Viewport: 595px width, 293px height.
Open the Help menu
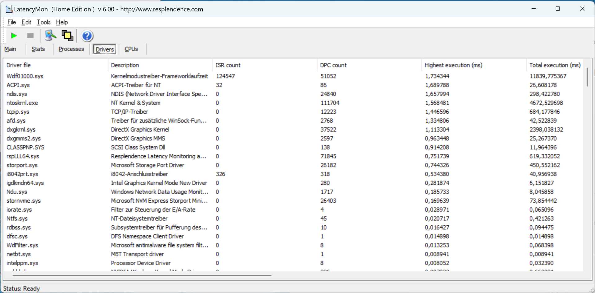click(x=62, y=22)
